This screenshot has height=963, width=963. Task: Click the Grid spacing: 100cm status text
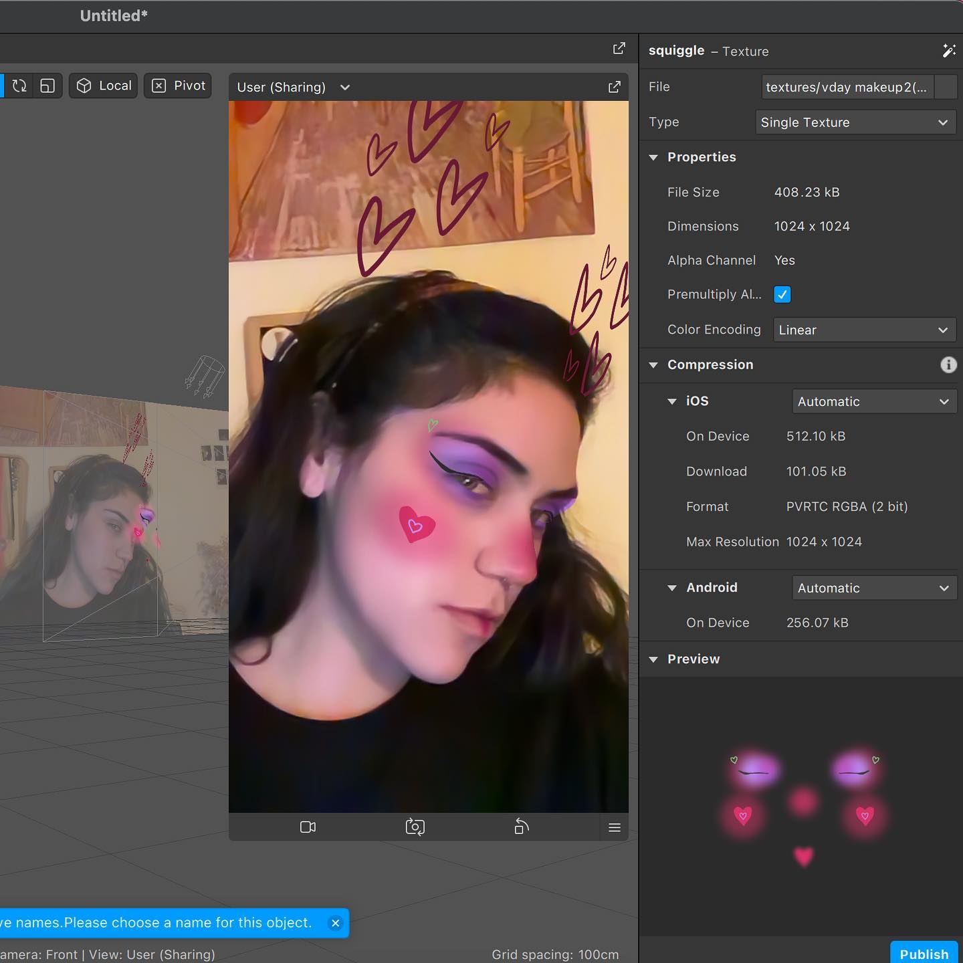555,954
